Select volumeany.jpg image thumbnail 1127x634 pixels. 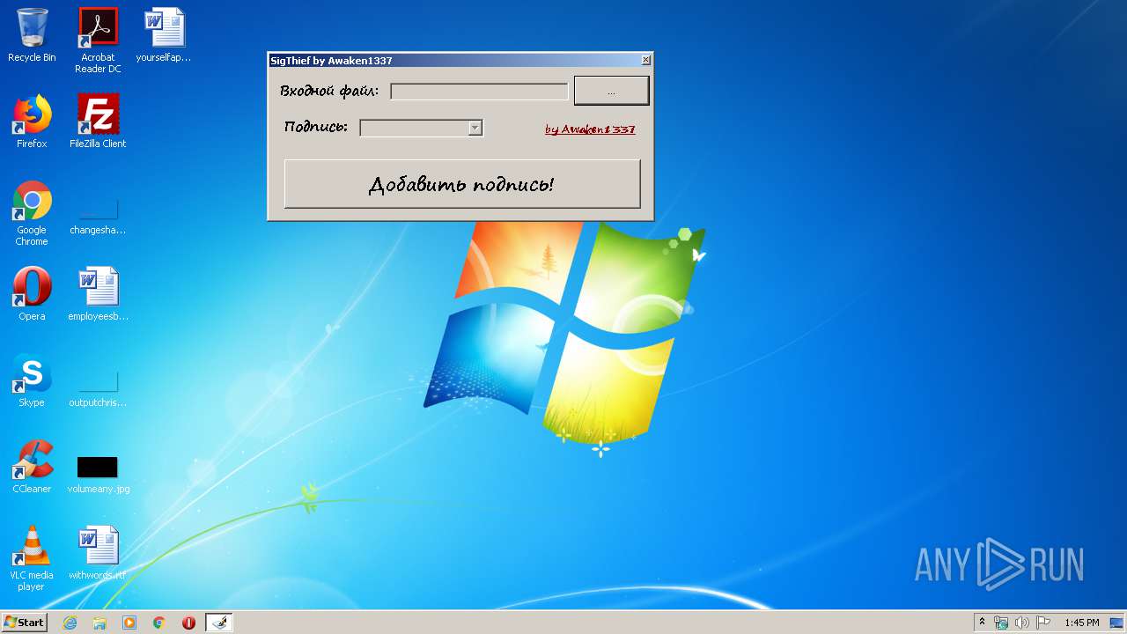[98, 474]
